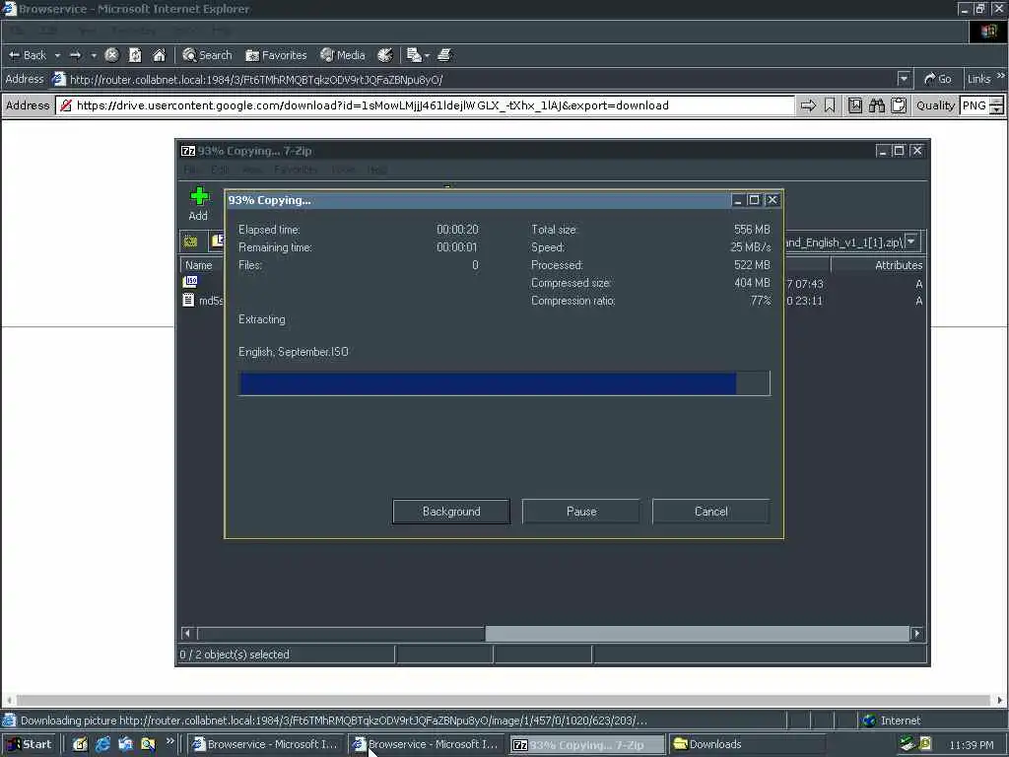Switch to second Browservice taskbar button
The width and height of the screenshot is (1009, 757).
click(426, 745)
